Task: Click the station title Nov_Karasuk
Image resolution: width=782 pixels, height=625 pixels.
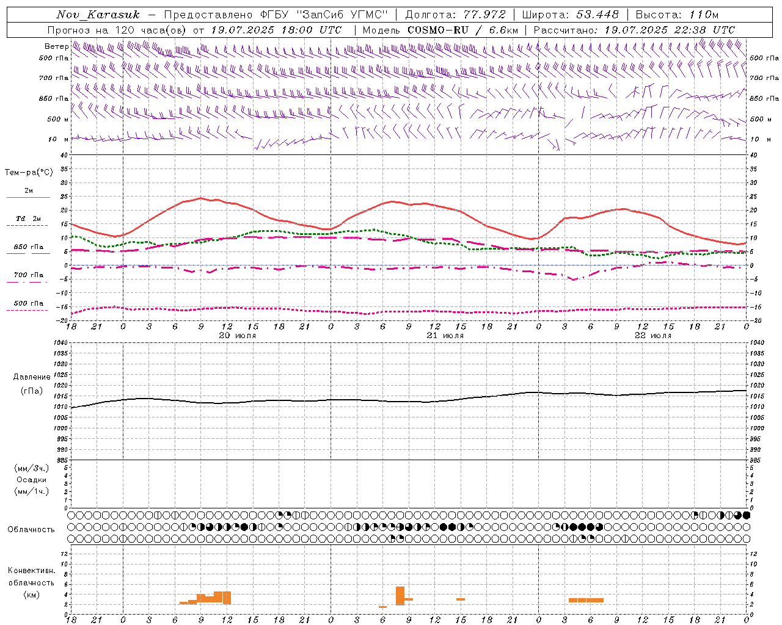Action: click(98, 15)
